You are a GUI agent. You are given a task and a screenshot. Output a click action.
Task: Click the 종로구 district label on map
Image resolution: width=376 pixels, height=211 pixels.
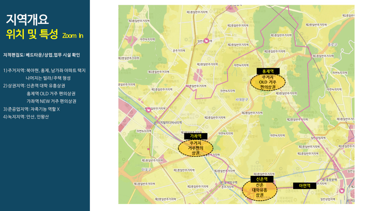coord(333,45)
